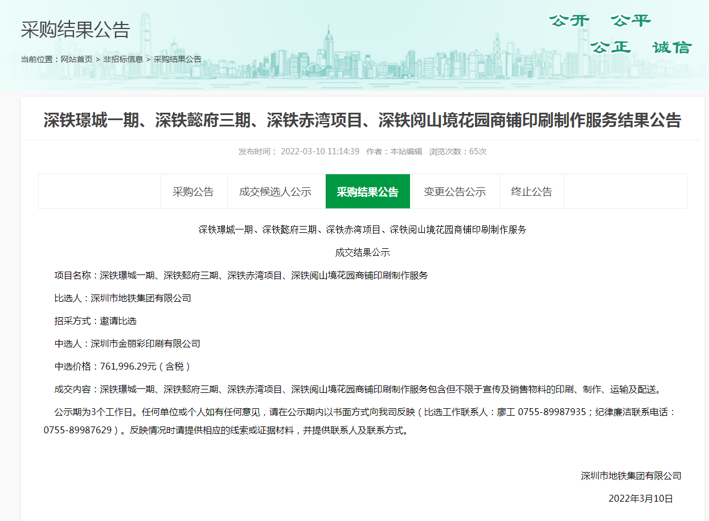The height and width of the screenshot is (521, 709).
Task: Click the publish time 2022-03-10 11:14:39
Action: (320, 151)
